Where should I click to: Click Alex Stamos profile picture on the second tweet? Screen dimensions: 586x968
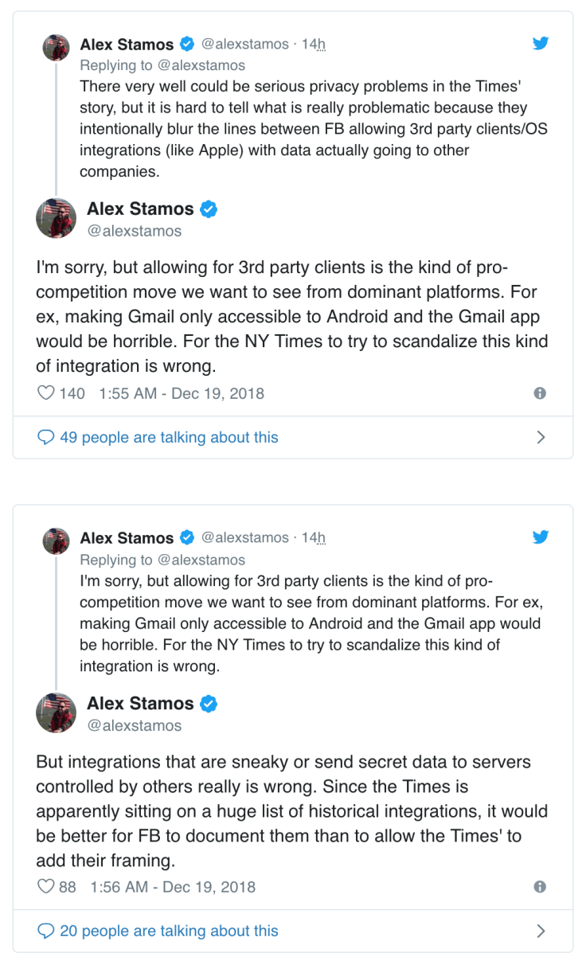tap(56, 713)
